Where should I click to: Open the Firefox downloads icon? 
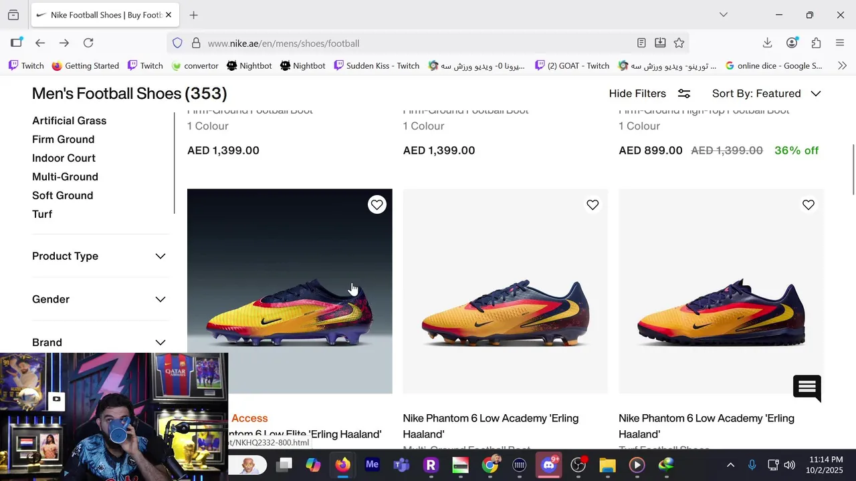pyautogui.click(x=767, y=43)
